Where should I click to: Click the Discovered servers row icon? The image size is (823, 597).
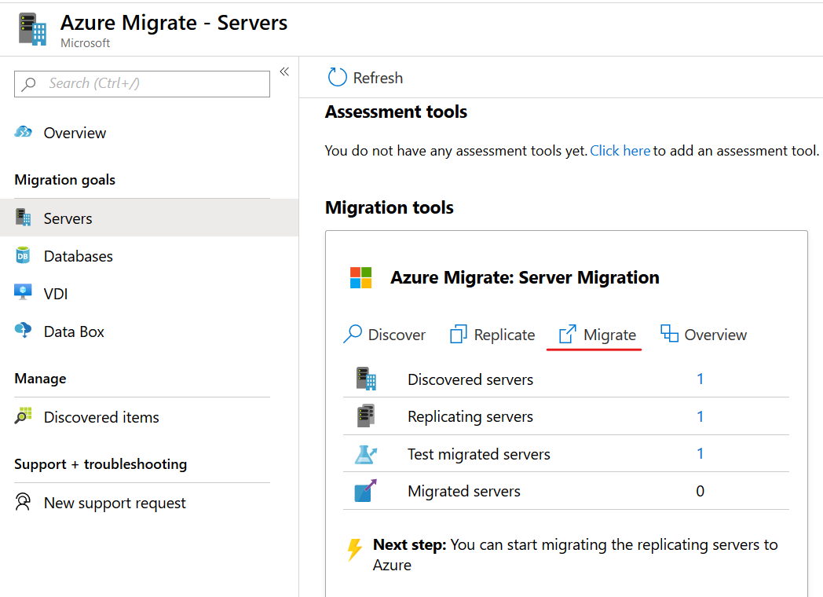pos(367,379)
